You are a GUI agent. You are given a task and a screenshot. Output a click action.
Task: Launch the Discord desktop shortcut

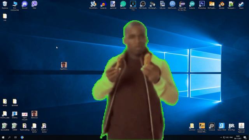(x=25, y=5)
